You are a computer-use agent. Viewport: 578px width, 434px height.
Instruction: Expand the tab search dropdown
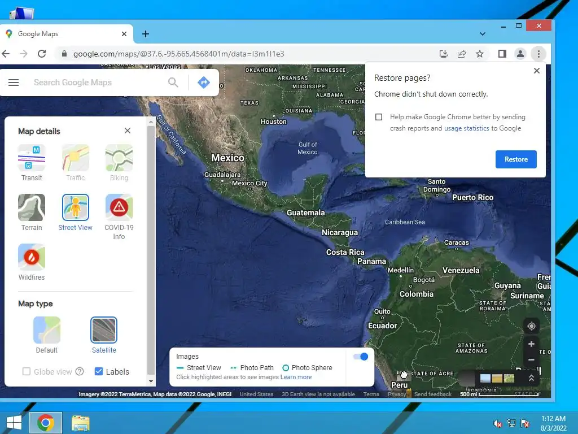coord(483,34)
